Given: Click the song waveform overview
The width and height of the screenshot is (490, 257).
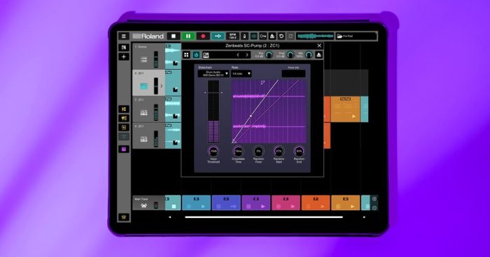Looking at the screenshot, I should (315, 36).
